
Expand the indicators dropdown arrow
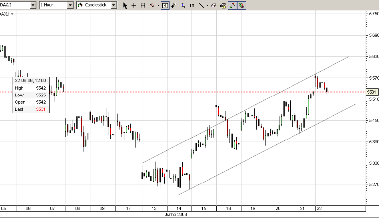pos(158,5)
